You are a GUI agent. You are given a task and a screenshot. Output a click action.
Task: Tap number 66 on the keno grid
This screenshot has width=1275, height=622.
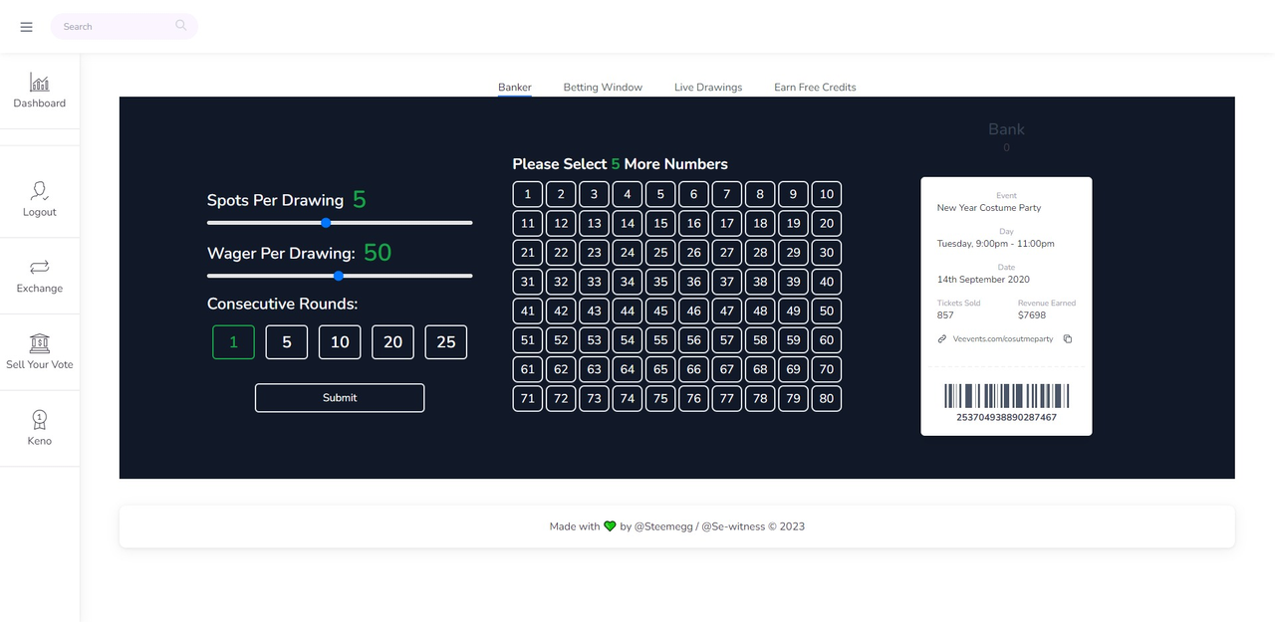click(694, 369)
